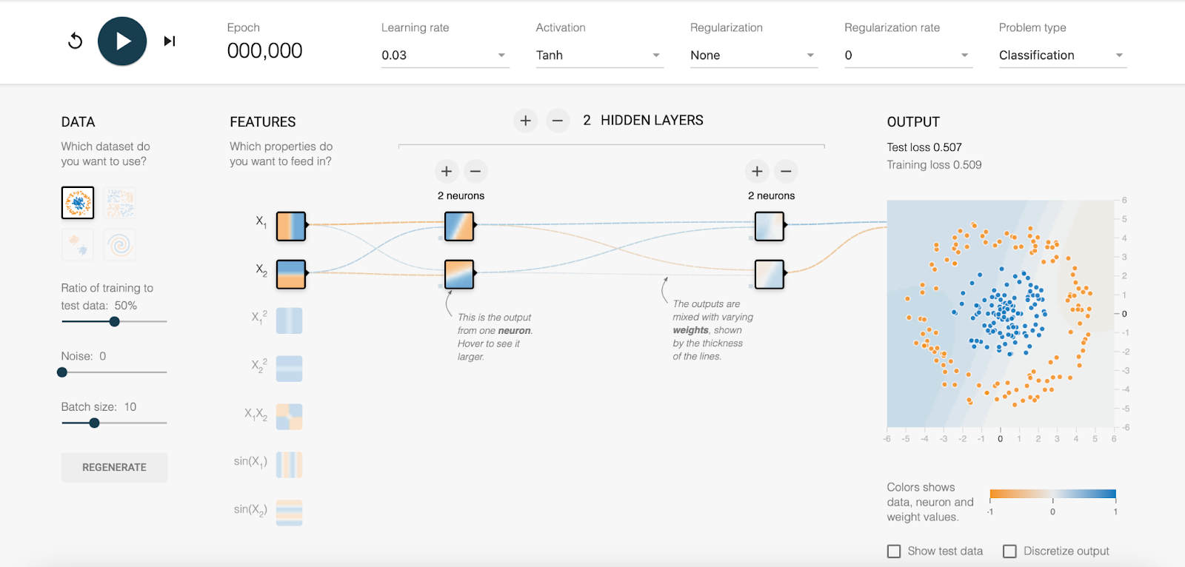
Task: Choose the XOR dataset thumbnail
Action: coord(120,203)
